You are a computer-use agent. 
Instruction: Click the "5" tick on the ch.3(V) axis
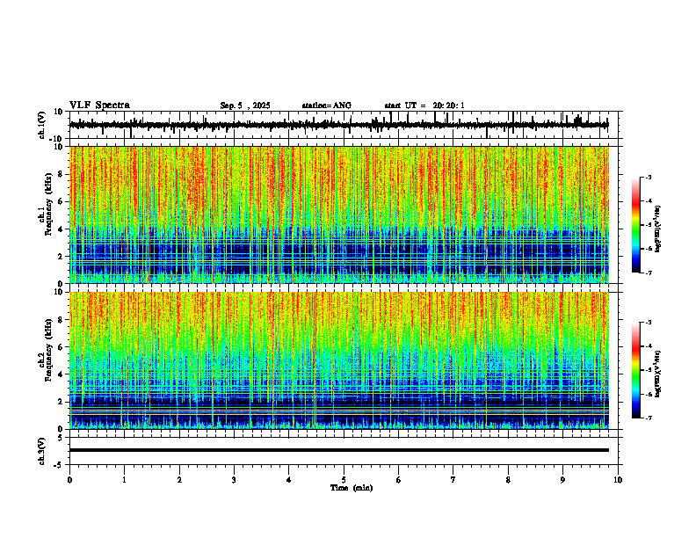(61, 438)
